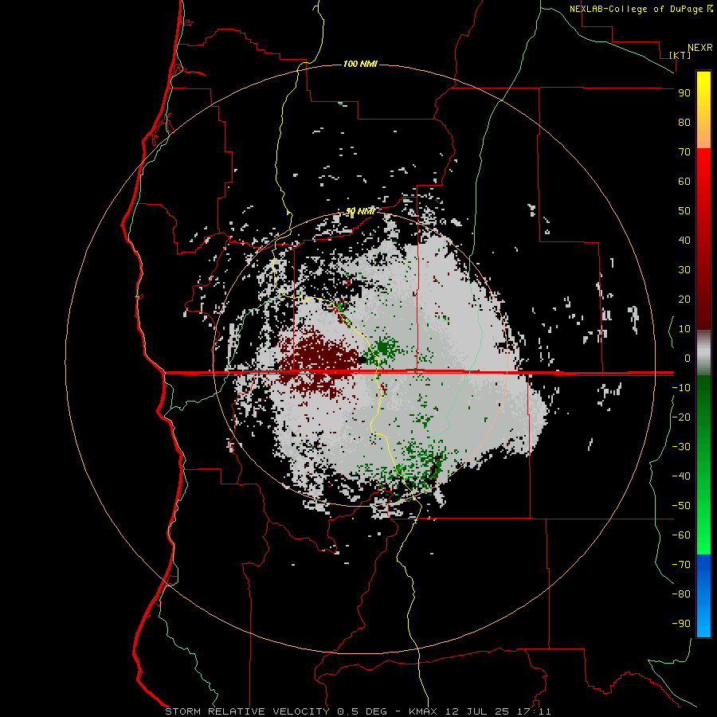Click the 20 value on the velocity scale
This screenshot has width=717, height=717.
(x=684, y=299)
